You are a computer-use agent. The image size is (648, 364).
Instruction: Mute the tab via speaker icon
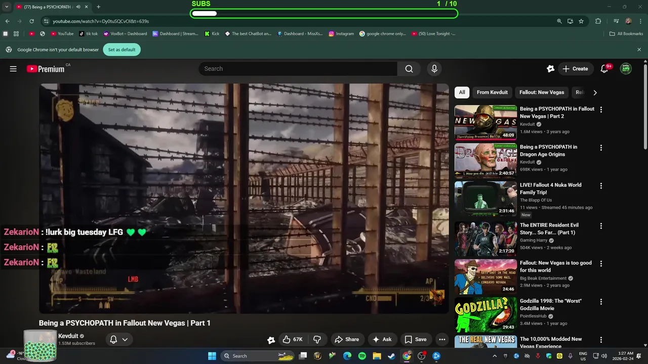(78, 7)
